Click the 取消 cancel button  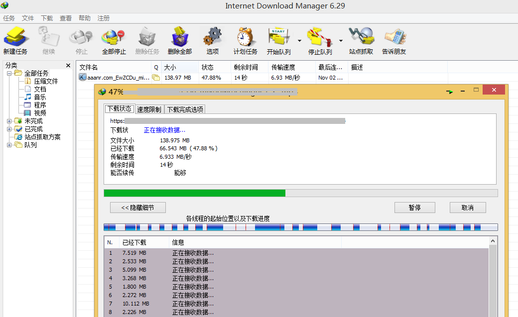coord(468,208)
